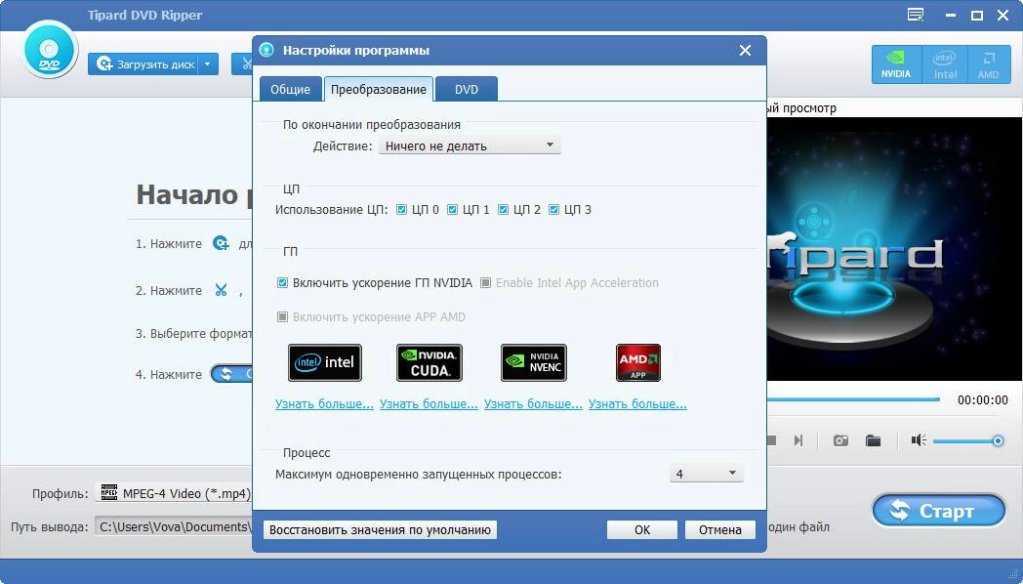
Task: Switch to the DVD tab
Action: [467, 90]
